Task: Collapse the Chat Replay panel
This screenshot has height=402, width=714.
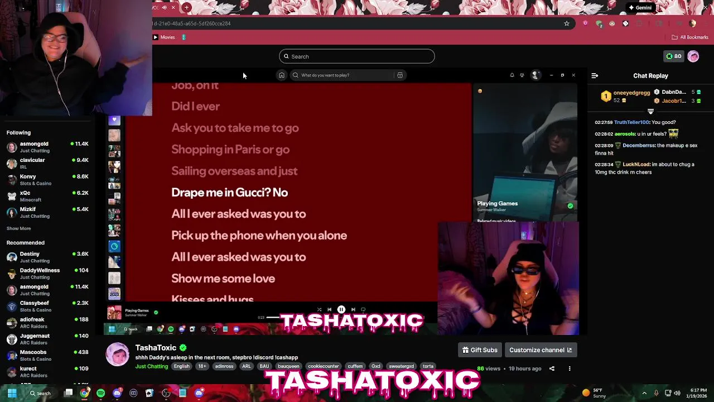Action: point(595,75)
